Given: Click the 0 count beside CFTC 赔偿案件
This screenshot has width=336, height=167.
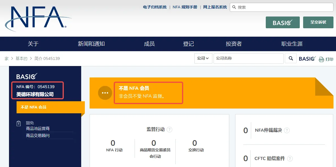Looking at the screenshot, I should [246, 159].
